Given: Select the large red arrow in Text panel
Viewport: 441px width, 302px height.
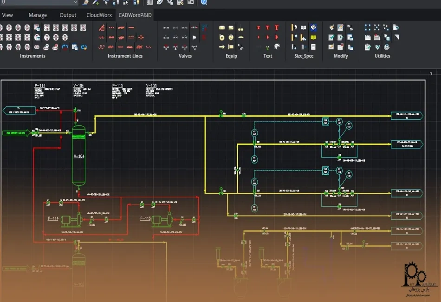Looking at the screenshot, I should coord(277,37).
